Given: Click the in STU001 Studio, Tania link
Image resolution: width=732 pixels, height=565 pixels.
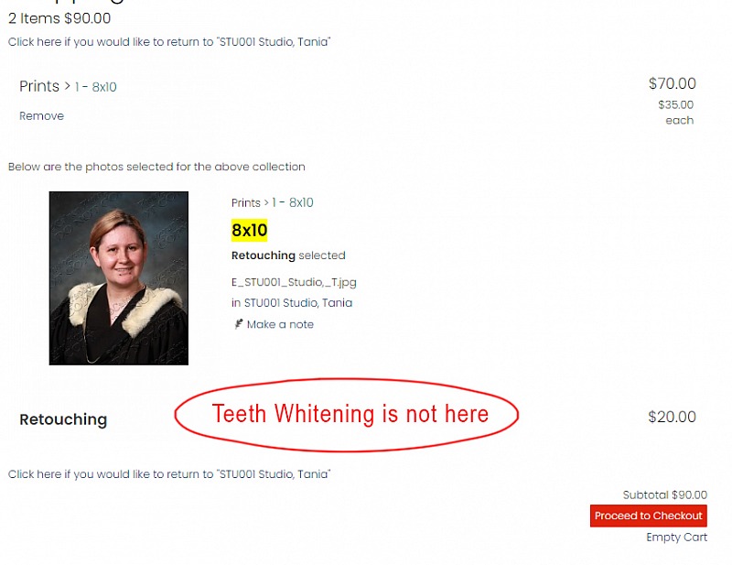Looking at the screenshot, I should [x=292, y=303].
